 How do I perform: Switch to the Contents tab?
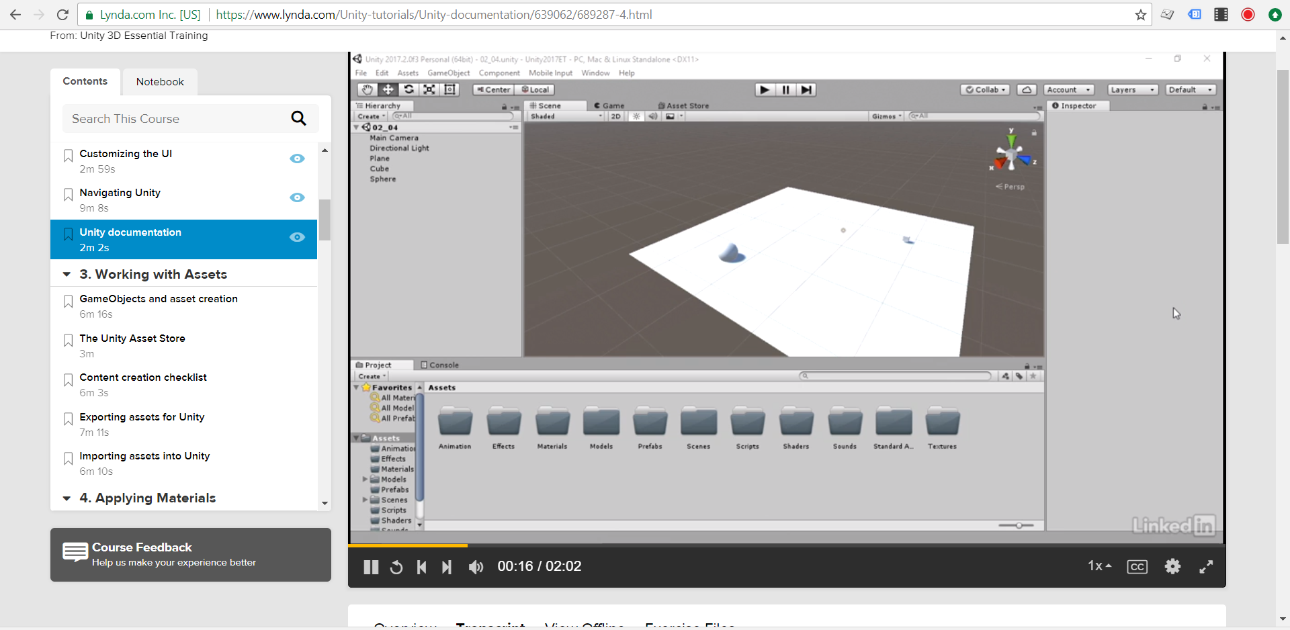(85, 81)
